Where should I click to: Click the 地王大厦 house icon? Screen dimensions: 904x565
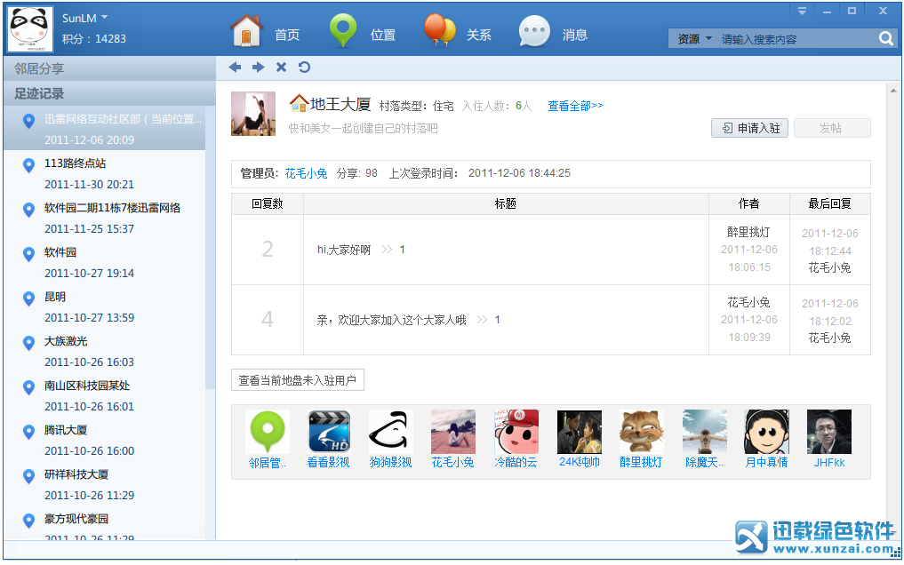click(x=299, y=104)
